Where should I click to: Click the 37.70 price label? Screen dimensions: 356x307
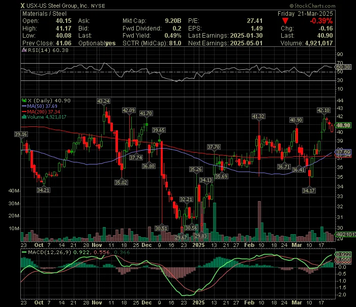tap(214, 147)
